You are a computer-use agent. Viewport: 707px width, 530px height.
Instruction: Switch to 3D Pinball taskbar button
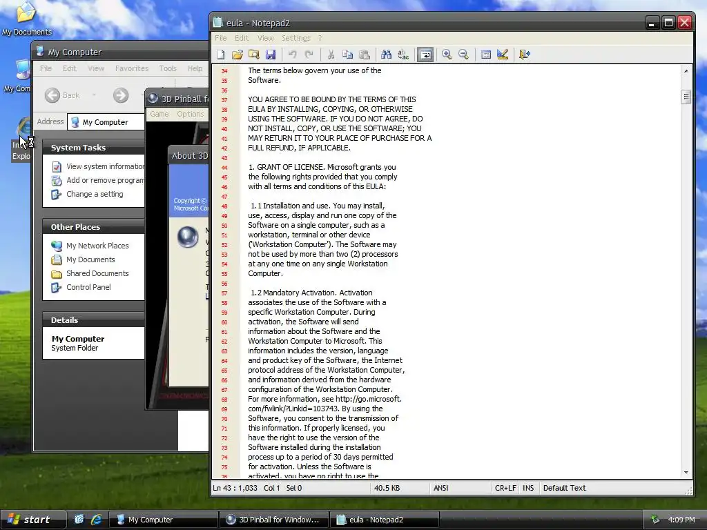[273, 520]
